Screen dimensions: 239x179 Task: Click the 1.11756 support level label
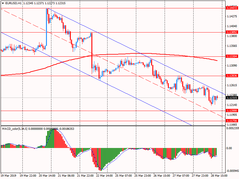232,121
